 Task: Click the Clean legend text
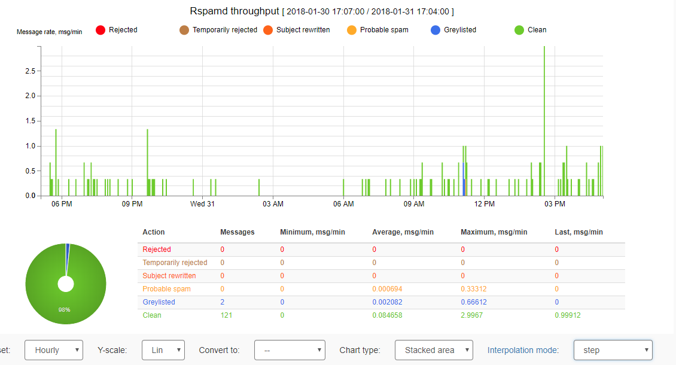click(537, 30)
